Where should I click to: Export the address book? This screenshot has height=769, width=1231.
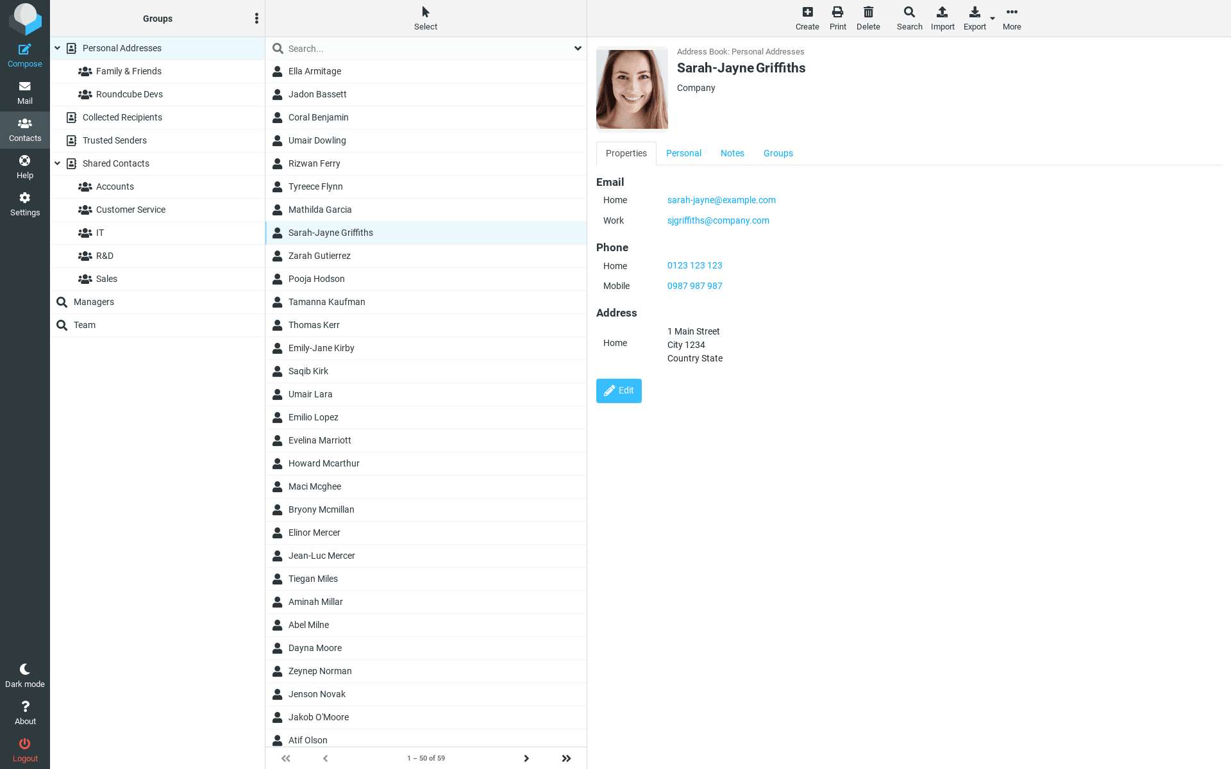pyautogui.click(x=974, y=17)
